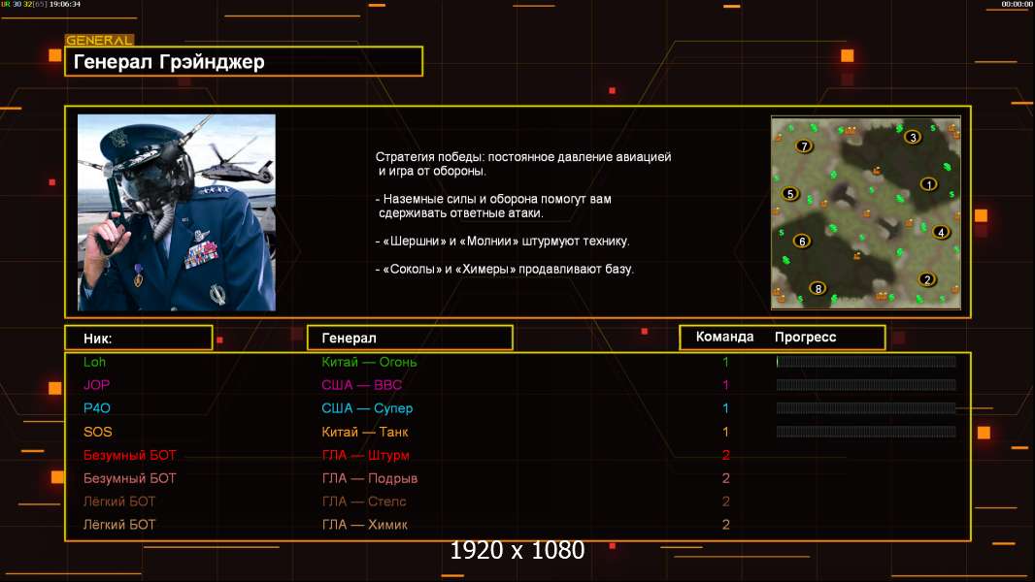Select start position 8 on the minimap
1035x582 pixels.
818,288
